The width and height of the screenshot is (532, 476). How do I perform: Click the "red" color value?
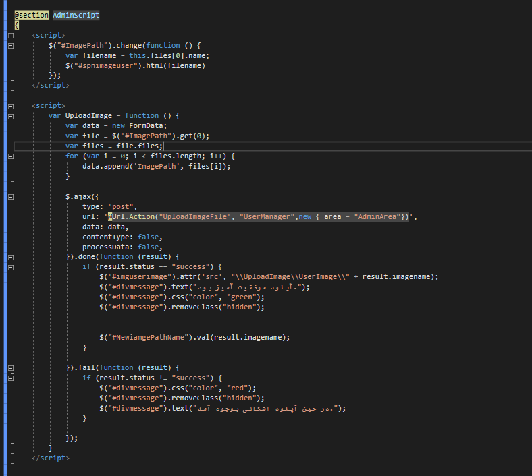click(237, 388)
